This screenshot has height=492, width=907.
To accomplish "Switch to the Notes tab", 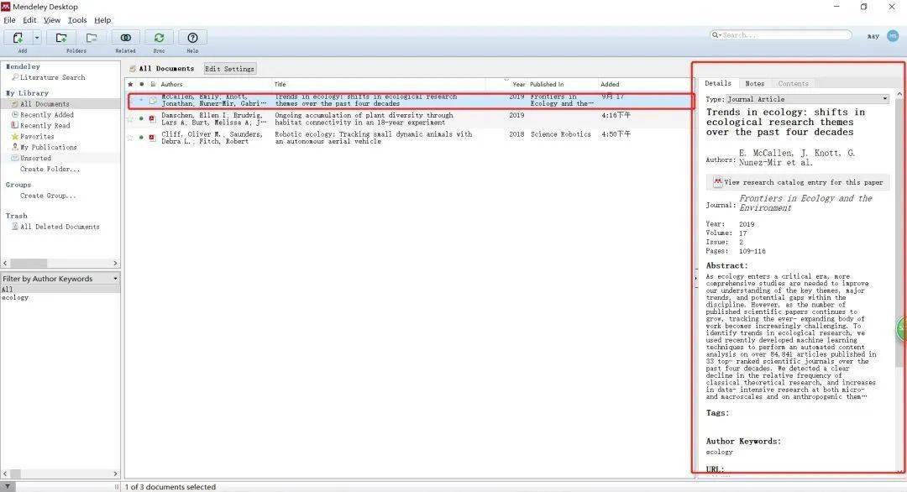I will click(754, 84).
